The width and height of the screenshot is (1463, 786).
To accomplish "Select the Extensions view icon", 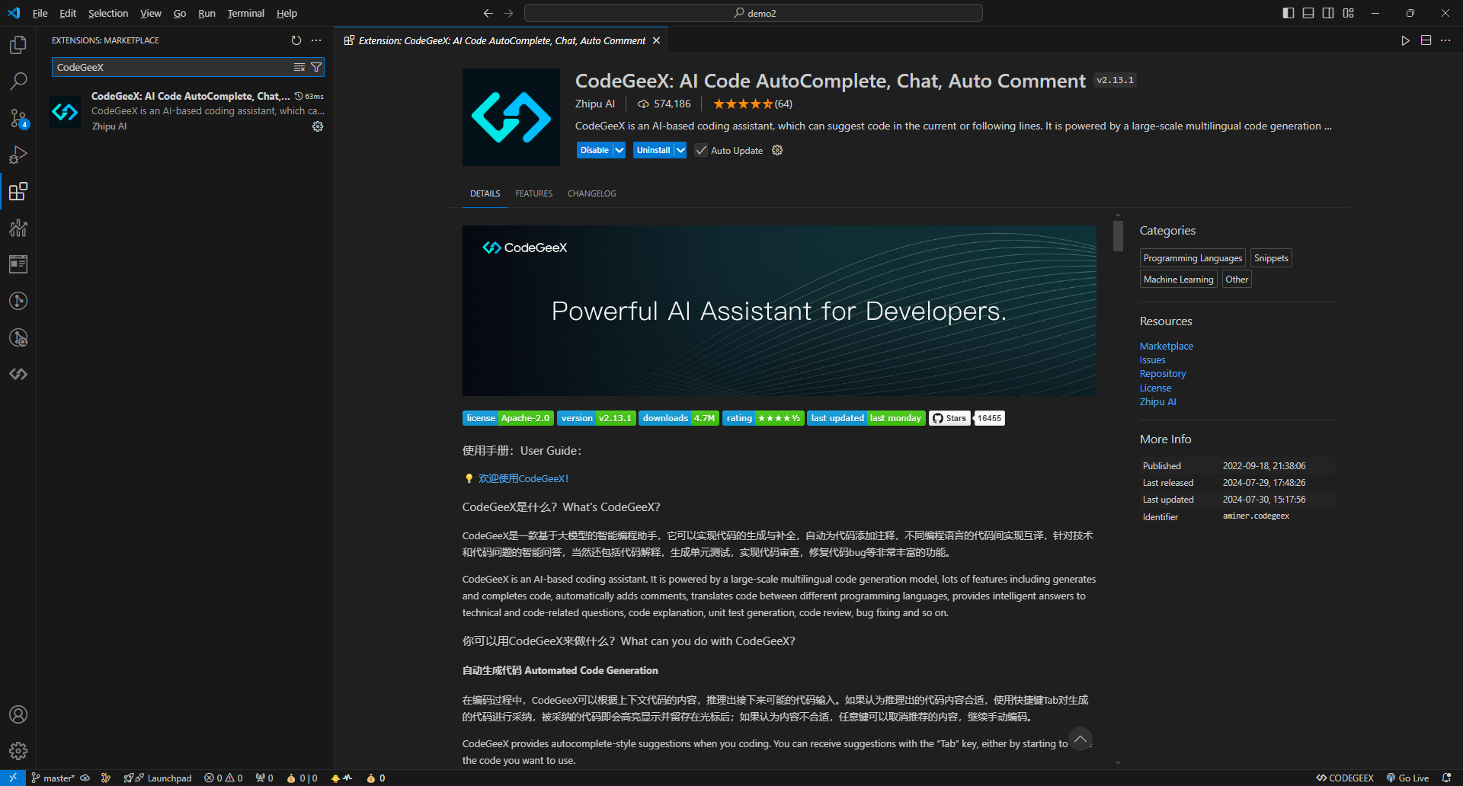I will coord(18,191).
